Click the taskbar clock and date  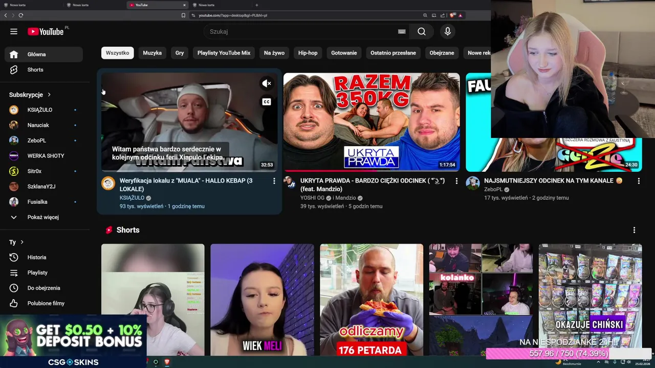(643, 362)
